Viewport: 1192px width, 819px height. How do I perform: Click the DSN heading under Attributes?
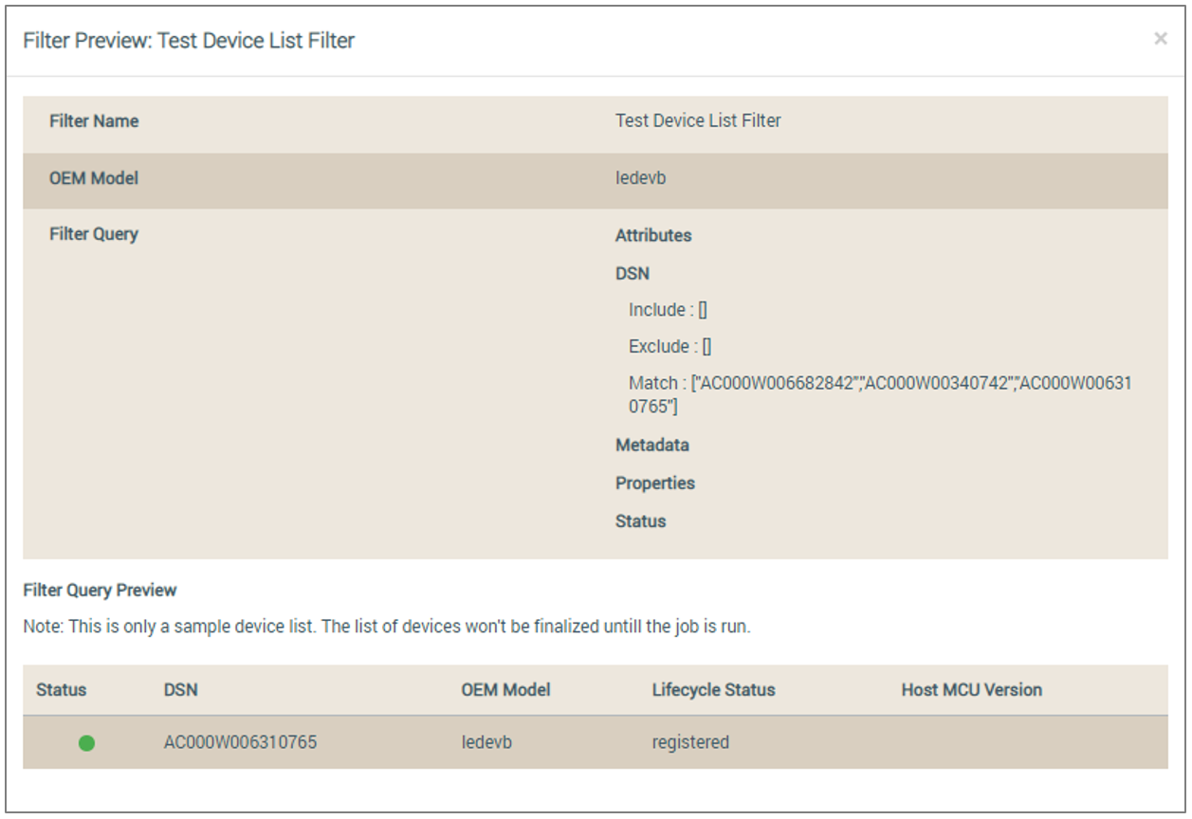tap(633, 273)
